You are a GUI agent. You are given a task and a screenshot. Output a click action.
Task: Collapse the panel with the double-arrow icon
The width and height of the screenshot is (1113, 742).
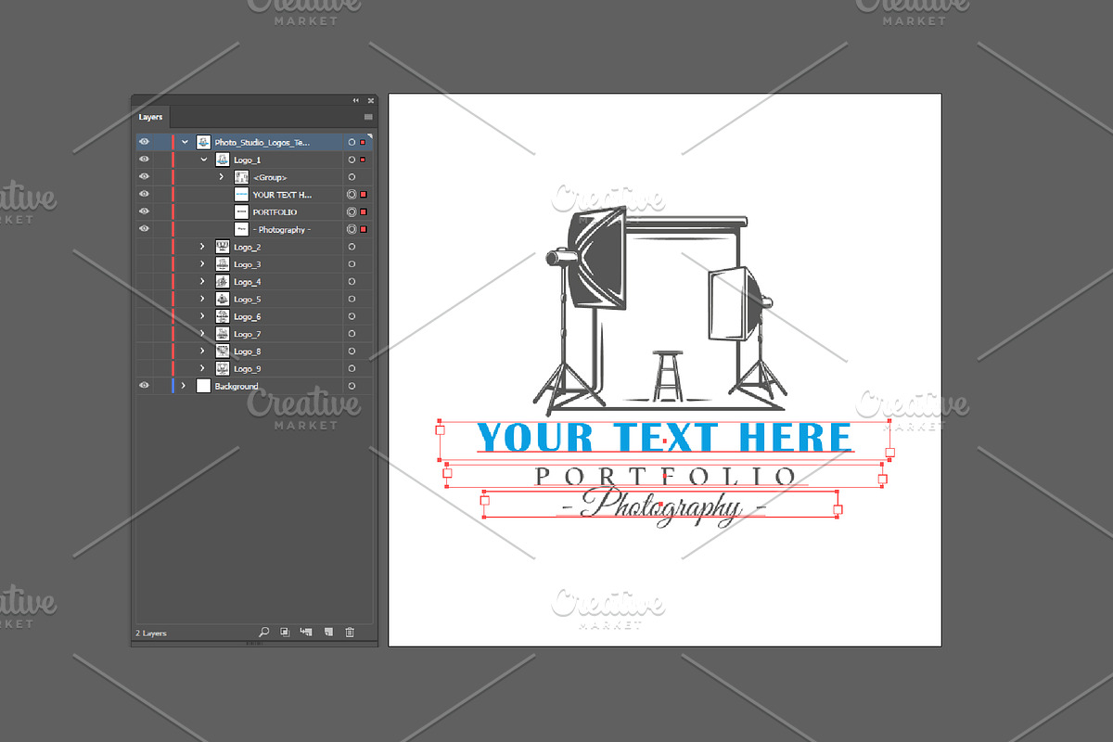pyautogui.click(x=356, y=100)
